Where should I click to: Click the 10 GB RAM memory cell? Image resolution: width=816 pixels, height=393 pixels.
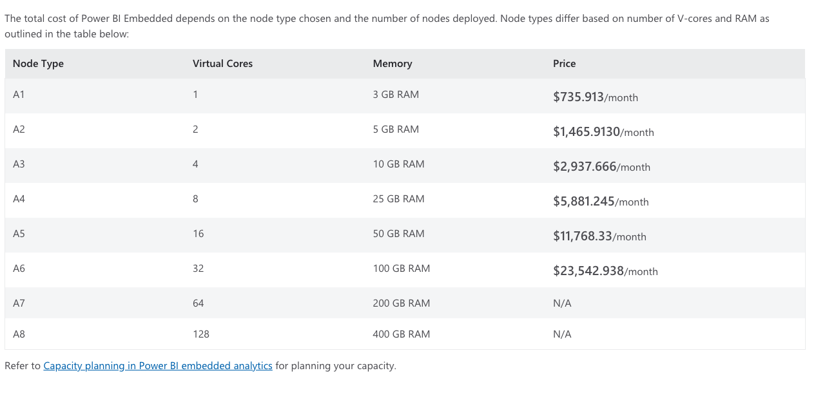(398, 164)
